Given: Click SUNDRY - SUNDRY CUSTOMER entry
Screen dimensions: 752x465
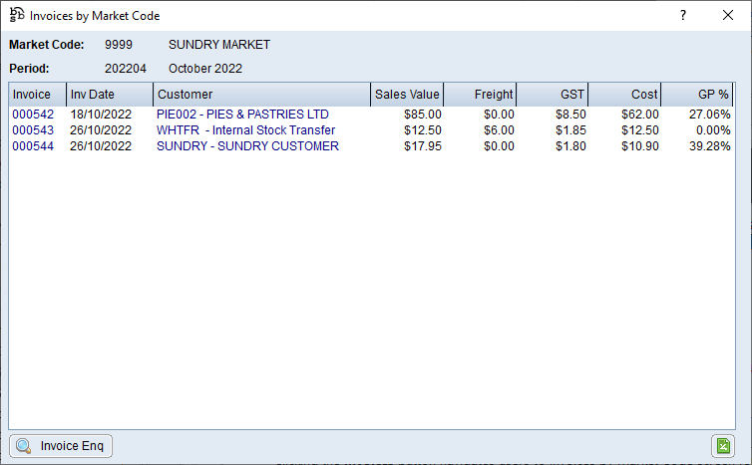Looking at the screenshot, I should (247, 146).
